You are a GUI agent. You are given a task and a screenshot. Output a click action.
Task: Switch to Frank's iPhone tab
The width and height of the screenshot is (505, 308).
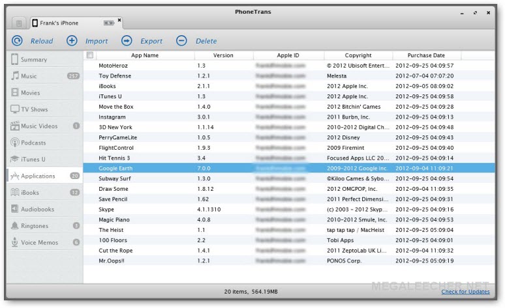(76, 23)
